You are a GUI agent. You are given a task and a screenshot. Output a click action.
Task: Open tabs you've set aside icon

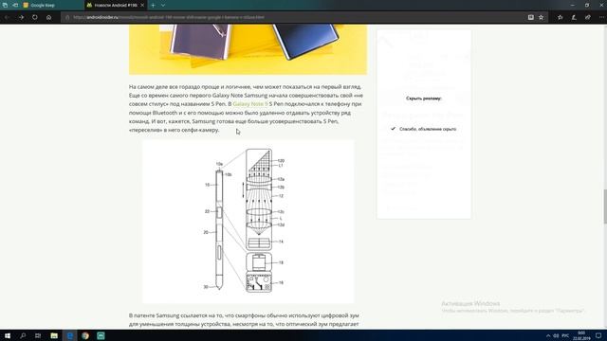[5, 5]
